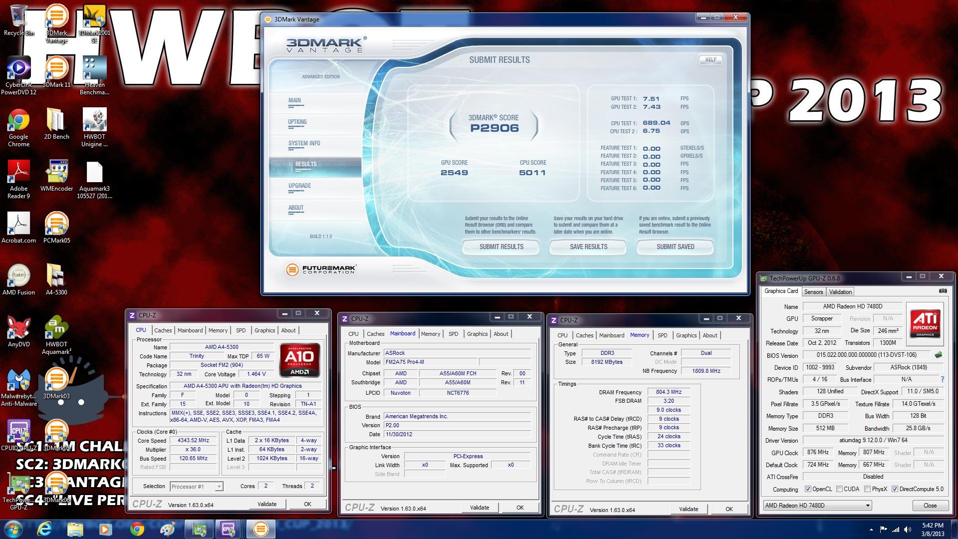958x539 pixels.
Task: Open Windows Media Player from the taskbar
Action: tap(105, 529)
